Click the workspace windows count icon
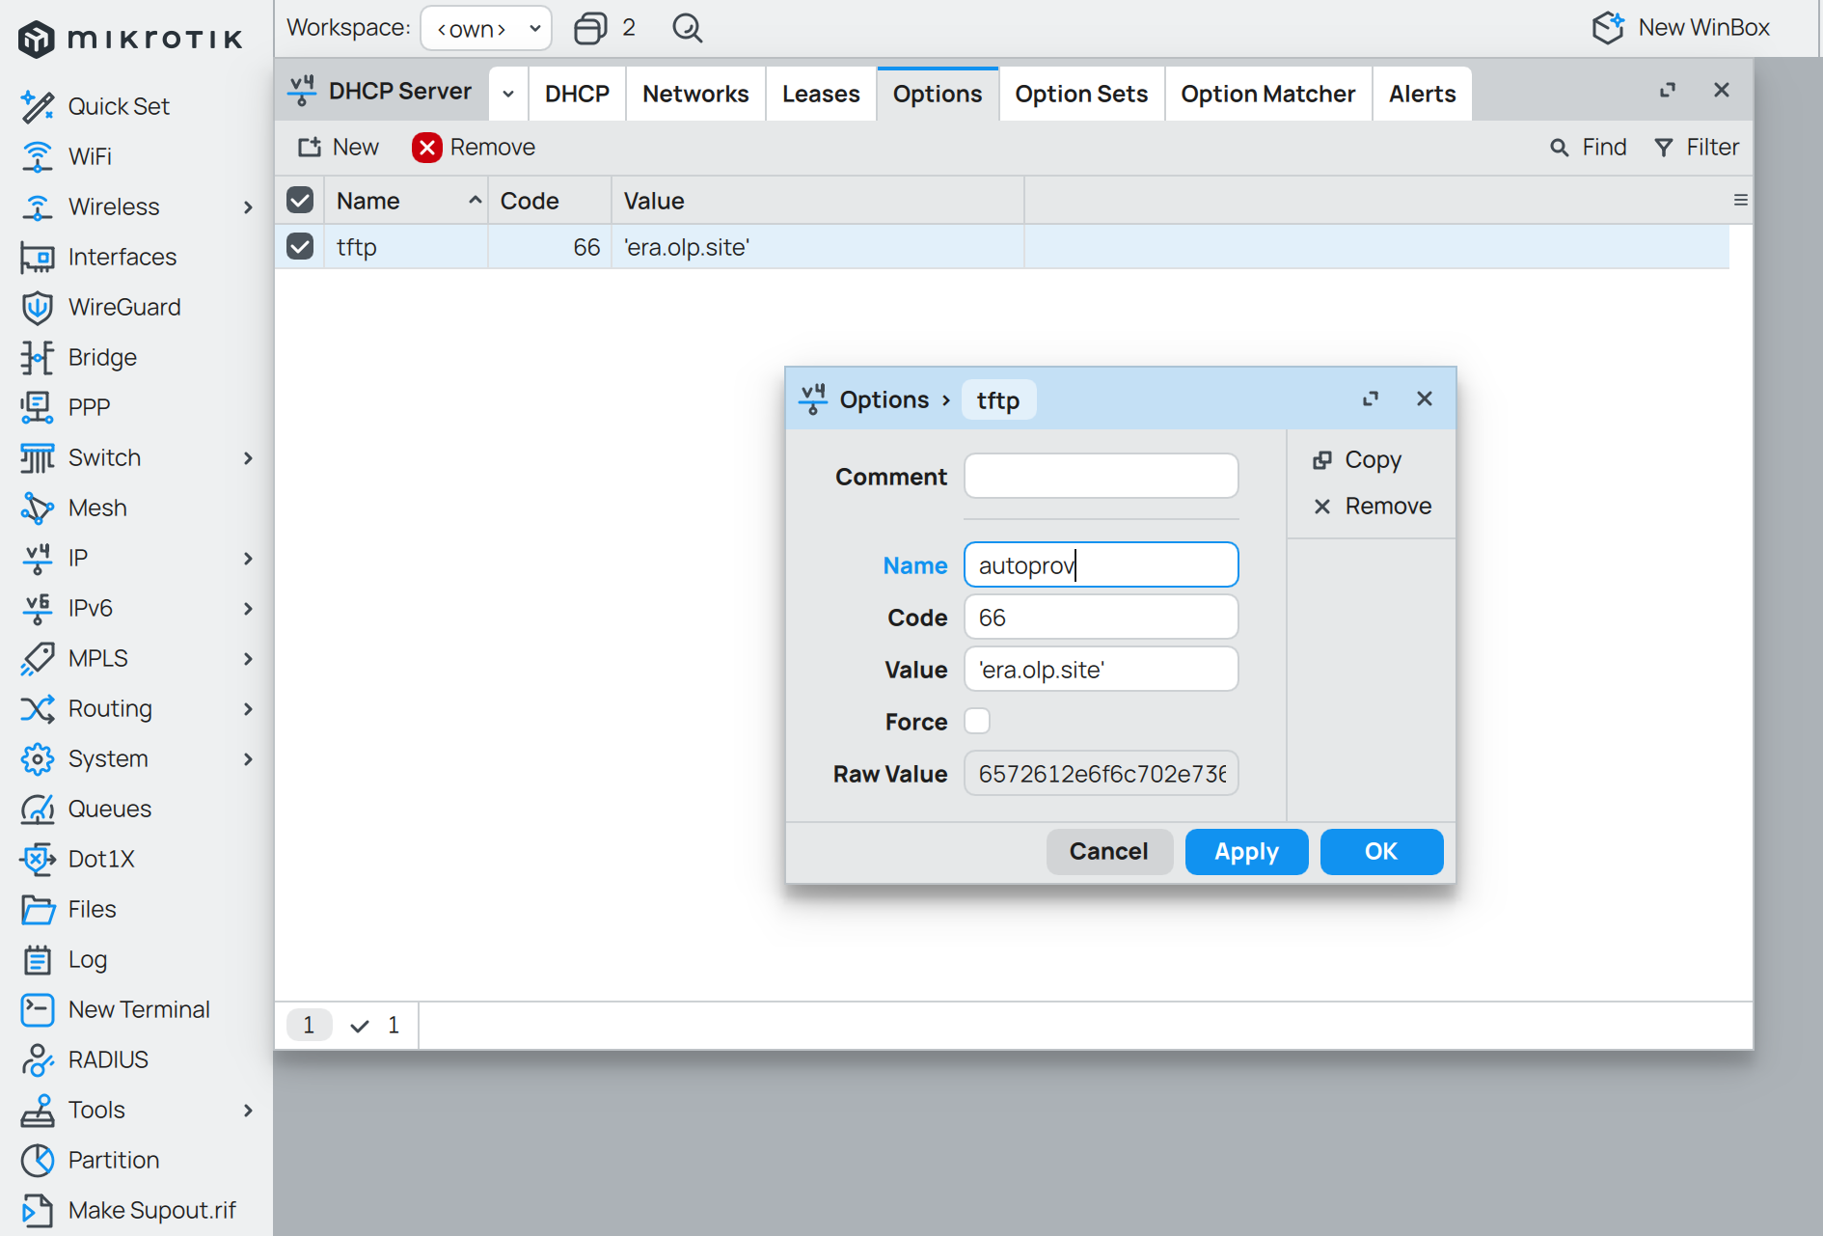 click(590, 28)
